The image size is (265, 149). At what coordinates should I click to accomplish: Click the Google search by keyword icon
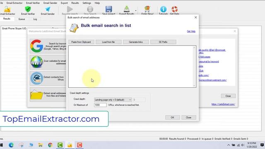[x=37, y=46]
